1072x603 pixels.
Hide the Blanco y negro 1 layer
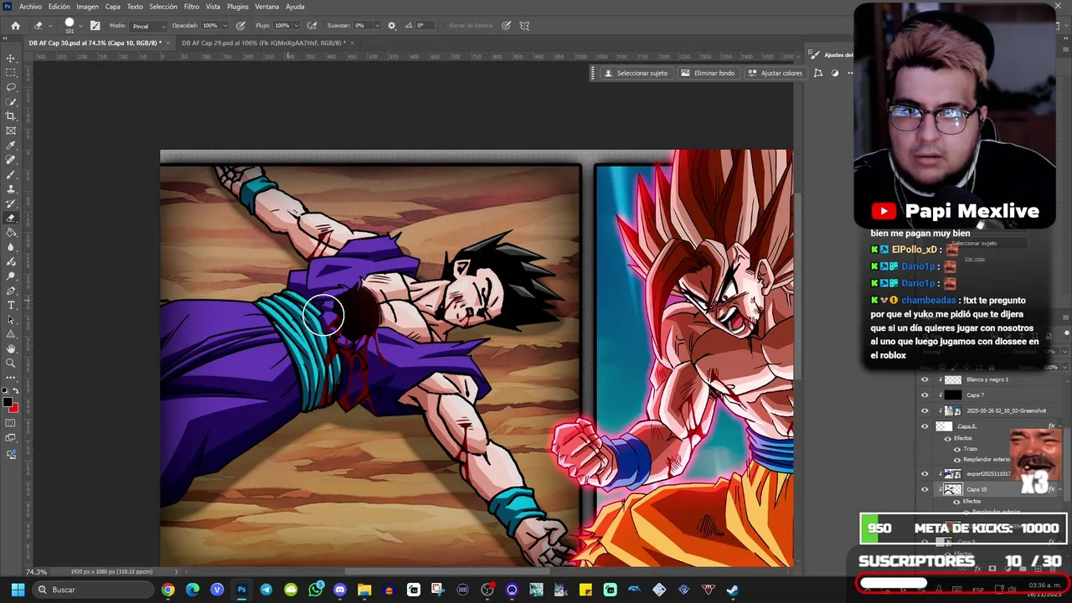click(x=925, y=379)
